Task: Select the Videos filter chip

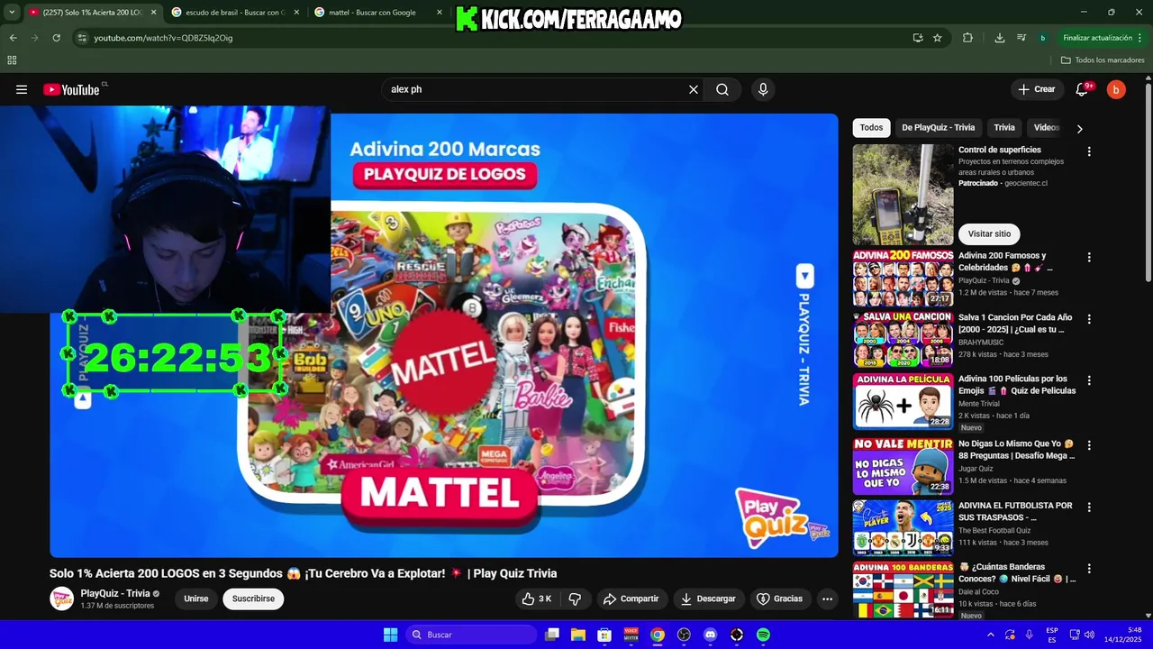Action: click(x=1047, y=128)
